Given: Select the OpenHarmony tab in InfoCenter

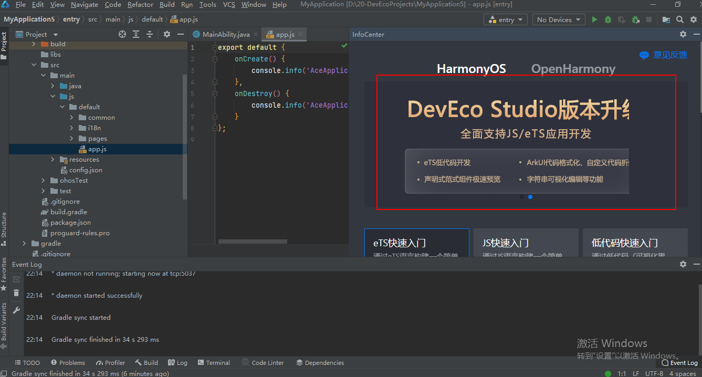Looking at the screenshot, I should 573,69.
